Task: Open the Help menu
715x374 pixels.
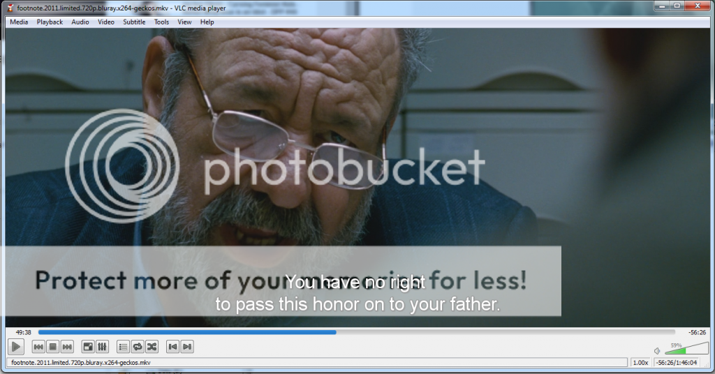Action: (x=207, y=22)
